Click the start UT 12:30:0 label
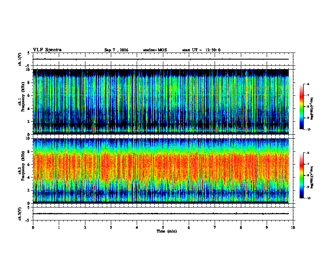 (x=201, y=50)
